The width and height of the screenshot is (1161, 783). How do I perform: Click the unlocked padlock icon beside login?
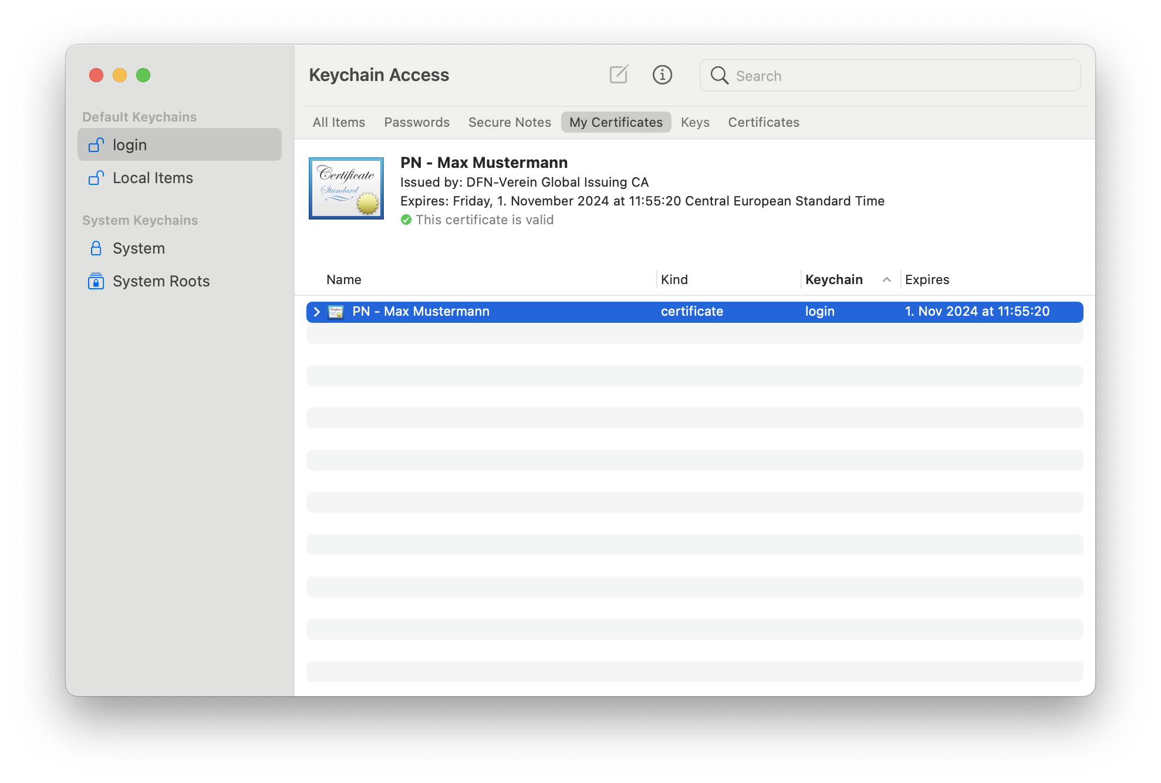(x=96, y=144)
